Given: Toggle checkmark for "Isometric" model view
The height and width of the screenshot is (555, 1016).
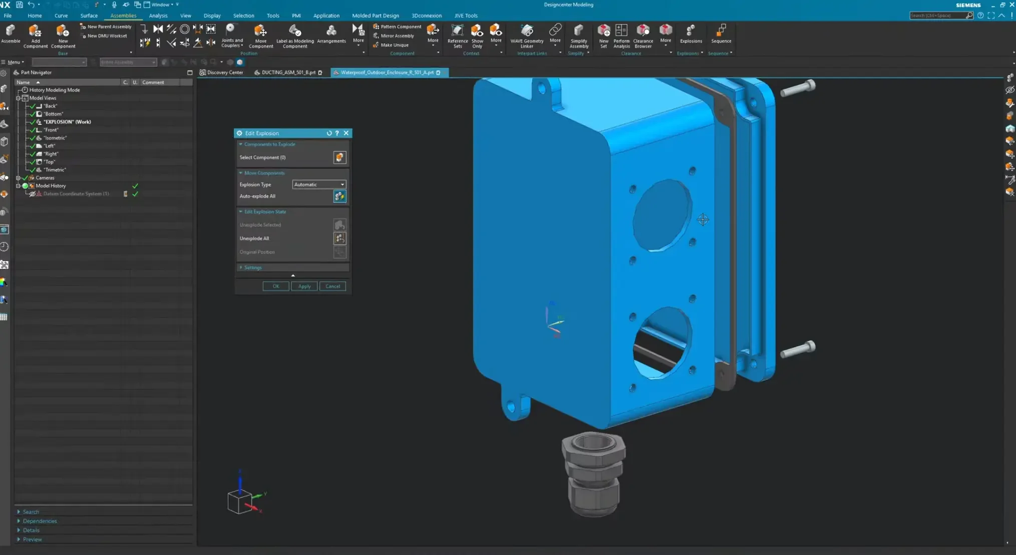Looking at the screenshot, I should (33, 138).
